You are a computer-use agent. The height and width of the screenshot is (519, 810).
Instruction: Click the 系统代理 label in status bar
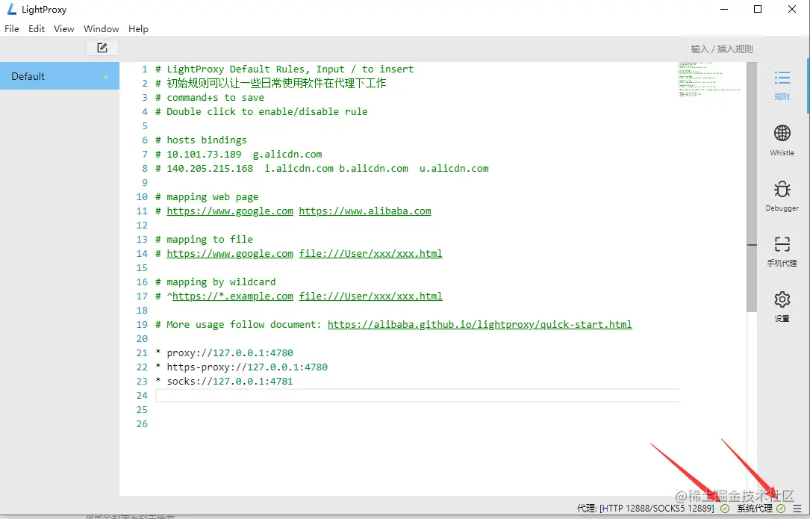755,509
